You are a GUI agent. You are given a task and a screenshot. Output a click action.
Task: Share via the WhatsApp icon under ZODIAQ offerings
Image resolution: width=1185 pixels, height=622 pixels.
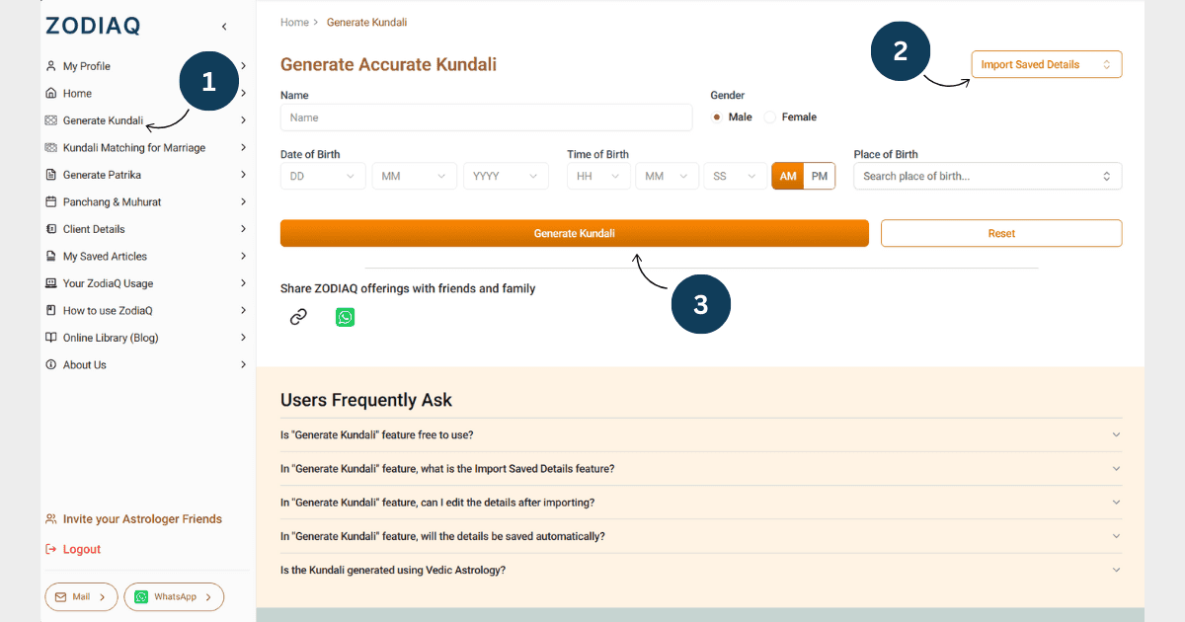[345, 317]
